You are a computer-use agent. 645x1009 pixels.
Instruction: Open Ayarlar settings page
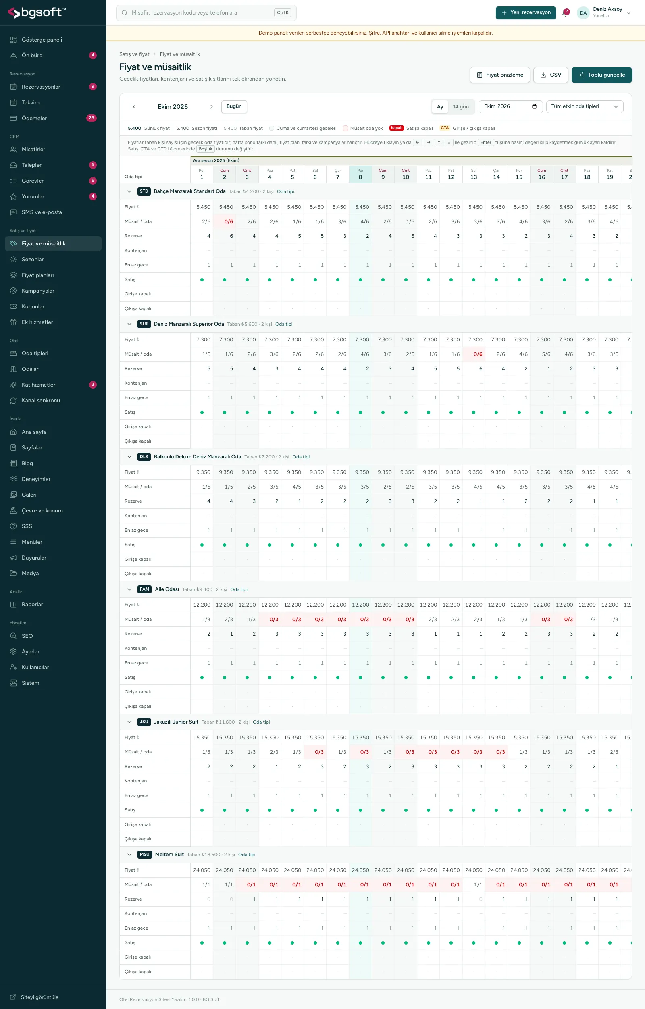[53, 651]
